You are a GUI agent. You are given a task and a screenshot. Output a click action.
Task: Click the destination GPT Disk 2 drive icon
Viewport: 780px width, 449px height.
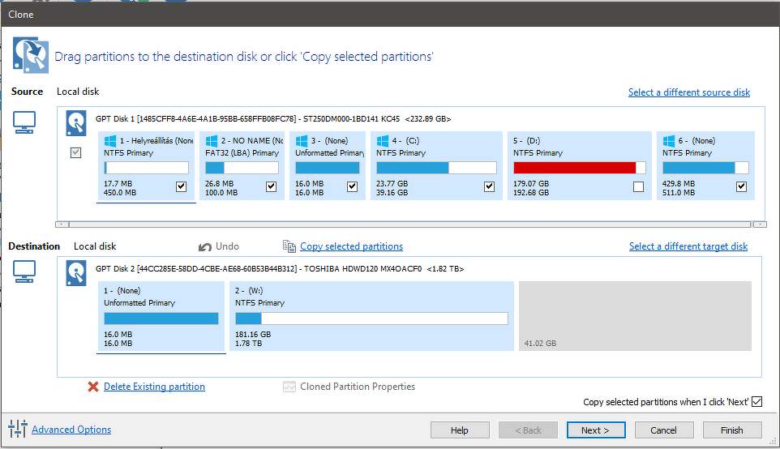(76, 273)
